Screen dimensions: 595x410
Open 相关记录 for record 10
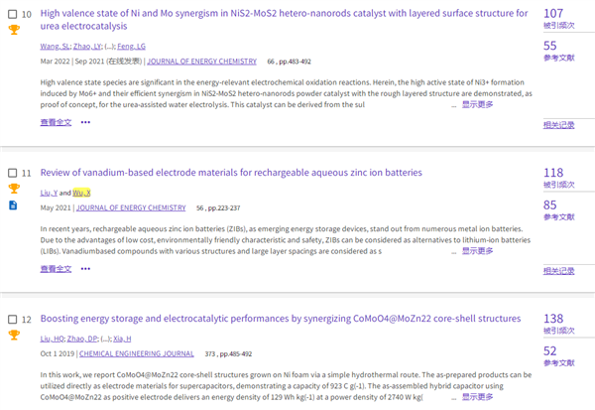(x=558, y=124)
